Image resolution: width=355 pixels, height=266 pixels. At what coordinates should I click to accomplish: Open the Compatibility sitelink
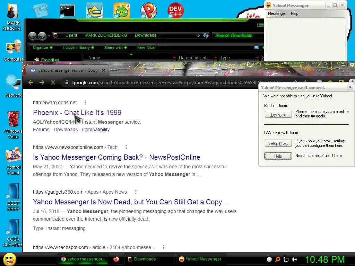point(96,130)
